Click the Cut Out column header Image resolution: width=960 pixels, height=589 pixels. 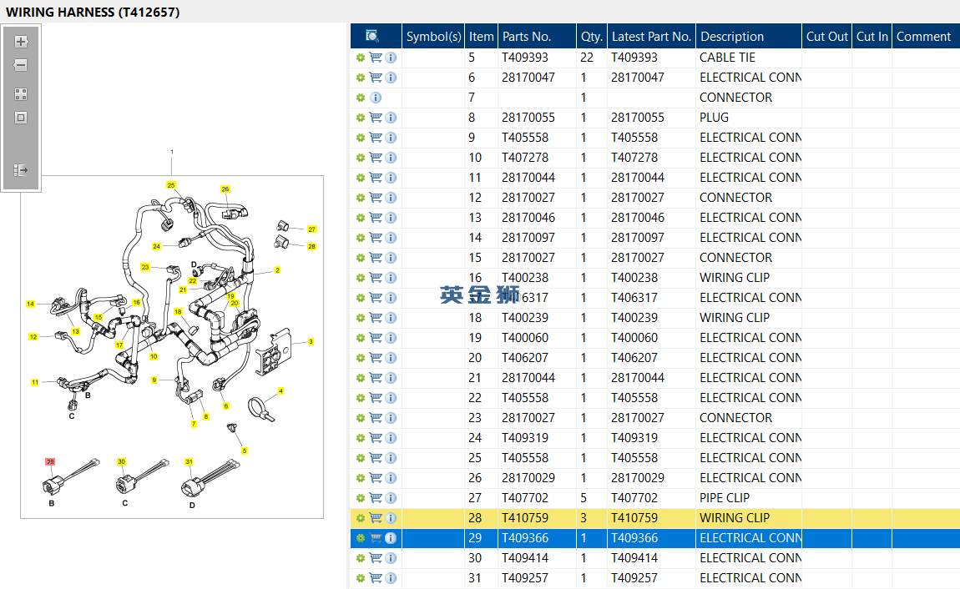(x=826, y=36)
